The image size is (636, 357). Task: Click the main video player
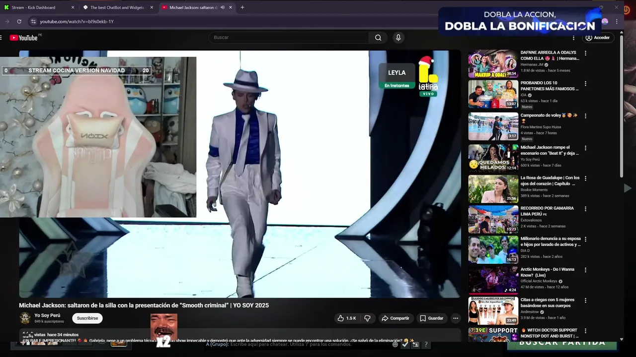[240, 174]
